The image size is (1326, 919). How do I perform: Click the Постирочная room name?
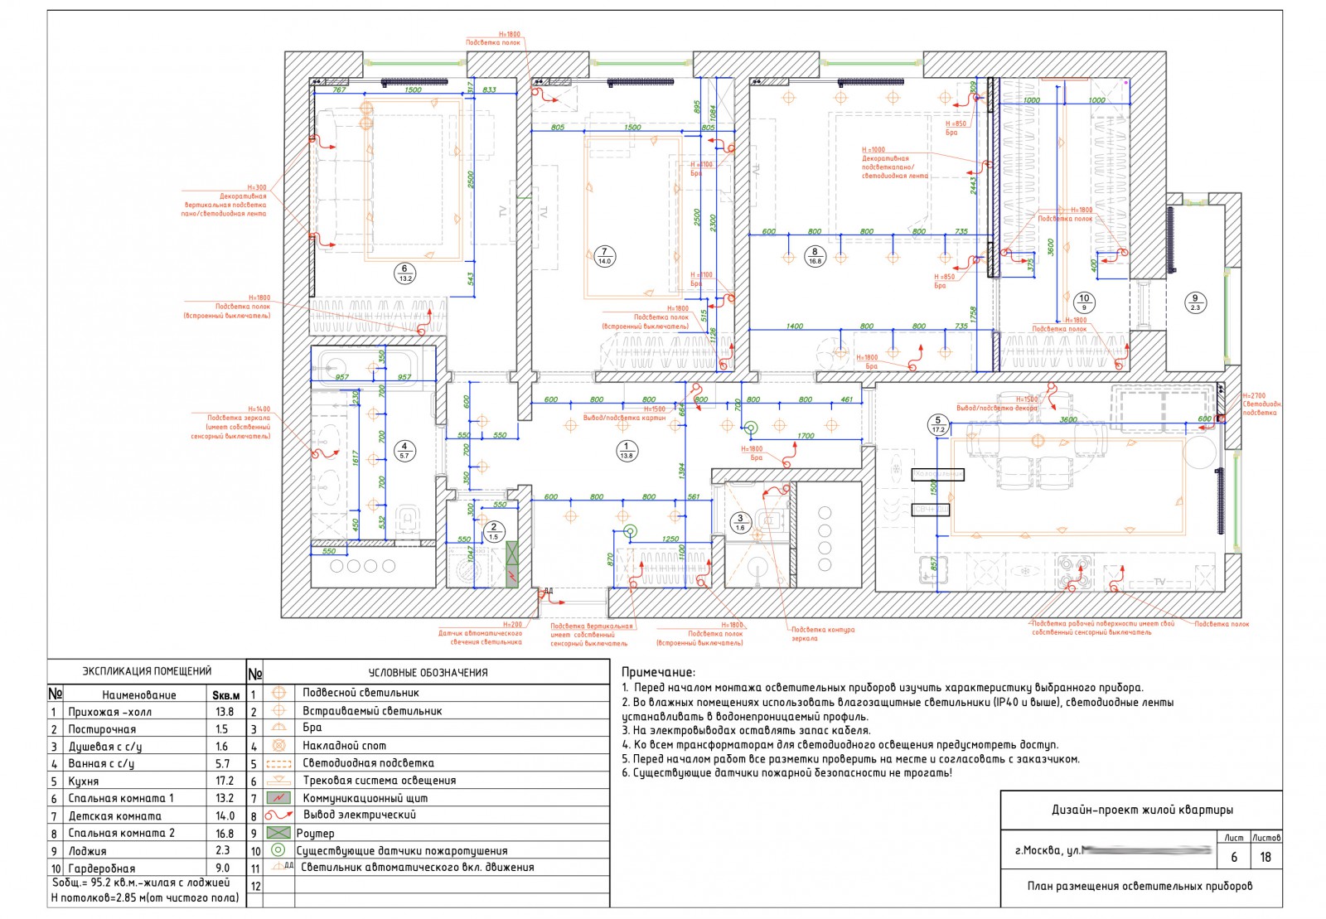(102, 729)
